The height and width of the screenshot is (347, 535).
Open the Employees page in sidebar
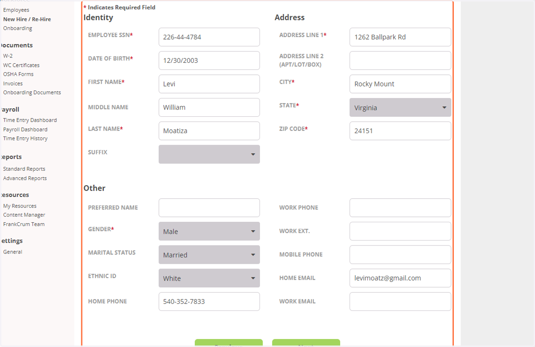[16, 10]
